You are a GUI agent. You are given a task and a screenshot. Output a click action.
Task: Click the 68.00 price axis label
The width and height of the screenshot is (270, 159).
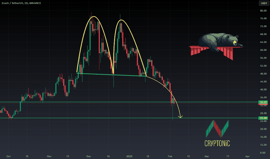point(263,34)
